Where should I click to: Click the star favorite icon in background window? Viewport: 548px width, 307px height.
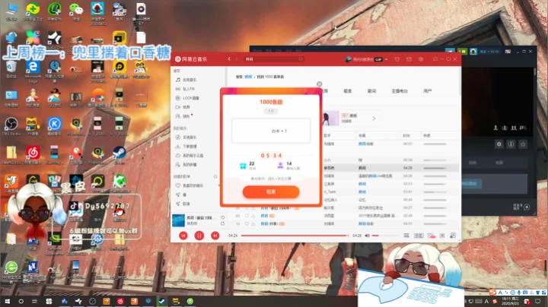[523, 144]
